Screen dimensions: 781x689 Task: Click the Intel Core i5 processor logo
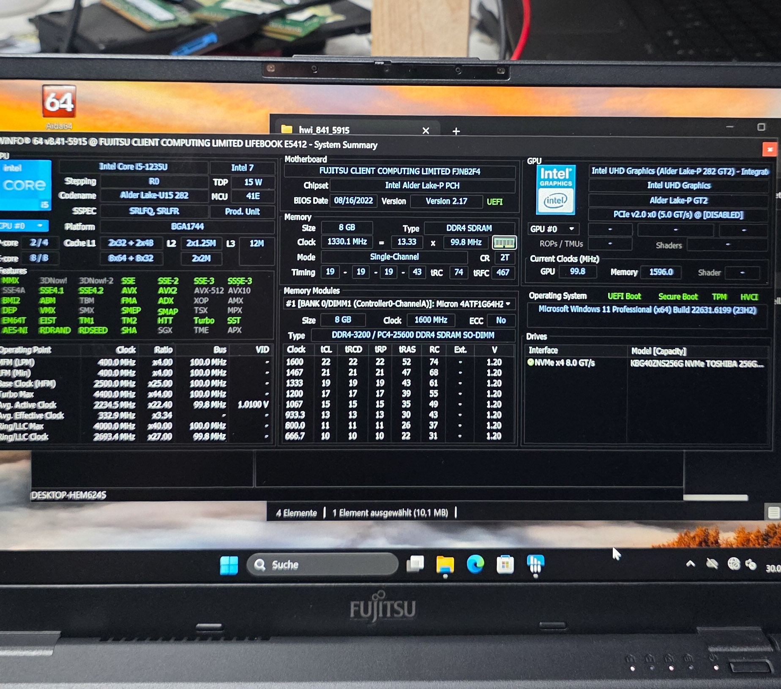pyautogui.click(x=25, y=185)
